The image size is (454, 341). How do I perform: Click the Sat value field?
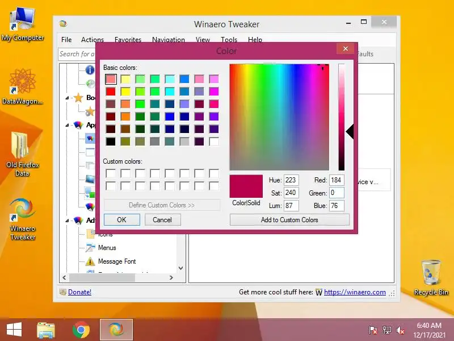pos(291,193)
